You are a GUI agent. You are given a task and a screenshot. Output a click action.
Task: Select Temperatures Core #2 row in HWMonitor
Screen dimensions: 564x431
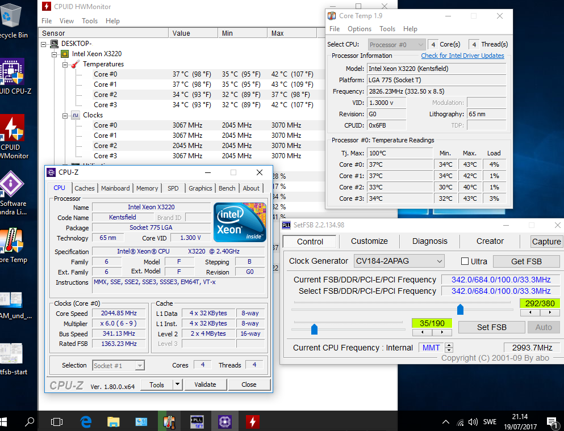[x=180, y=95]
